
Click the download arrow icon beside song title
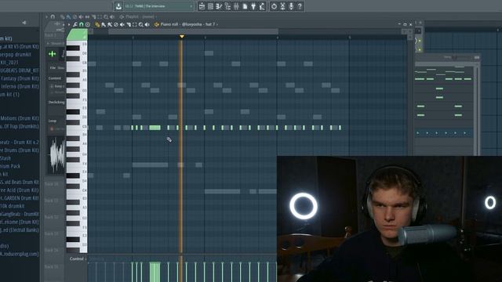pyautogui.click(x=118, y=6)
